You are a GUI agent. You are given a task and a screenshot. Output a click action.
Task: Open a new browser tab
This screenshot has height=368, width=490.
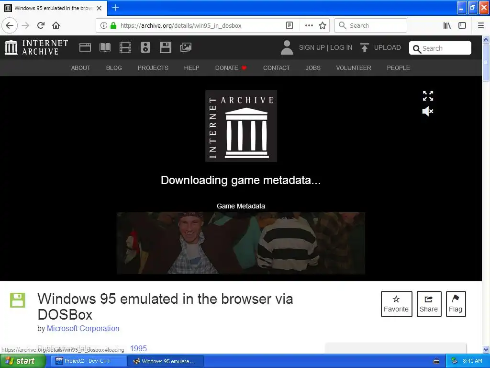tap(115, 8)
